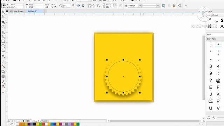The height and width of the screenshot is (126, 224).
Task: Open the Page 1 tab
Action: pyautogui.click(x=36, y=121)
